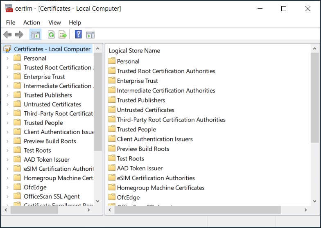The width and height of the screenshot is (321, 228).
Task: Click the Export List toolbar icon
Action: tap(63, 35)
